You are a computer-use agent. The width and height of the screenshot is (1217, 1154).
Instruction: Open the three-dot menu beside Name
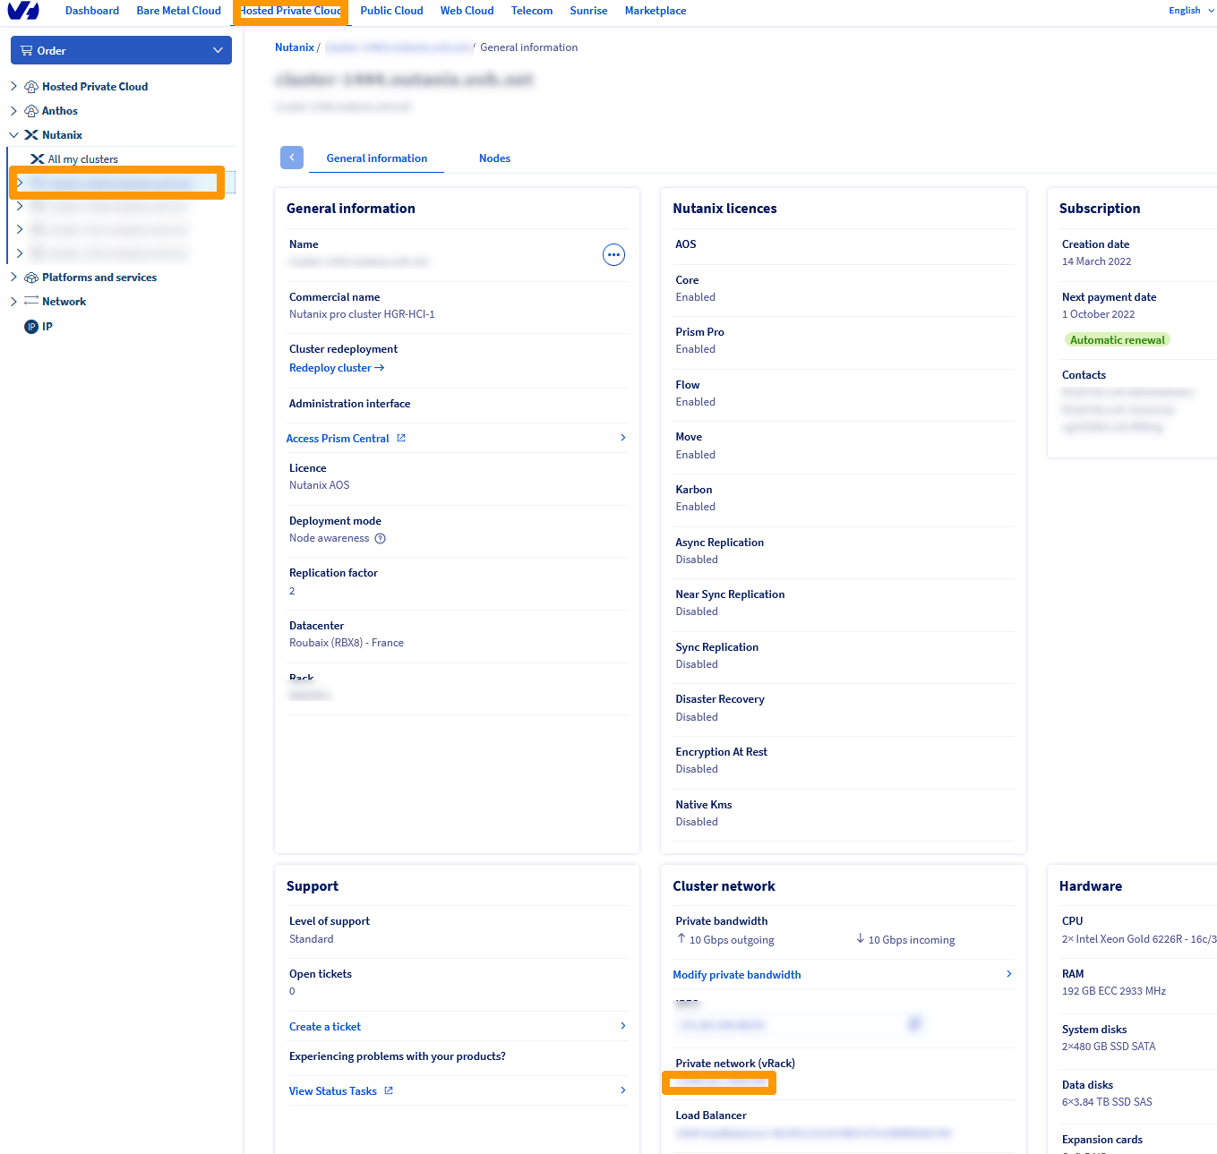click(613, 255)
